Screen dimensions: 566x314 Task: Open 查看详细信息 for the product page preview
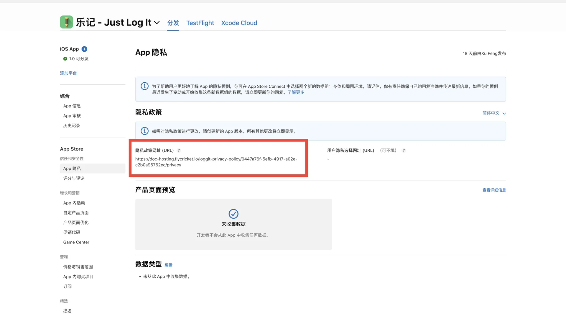(494, 190)
